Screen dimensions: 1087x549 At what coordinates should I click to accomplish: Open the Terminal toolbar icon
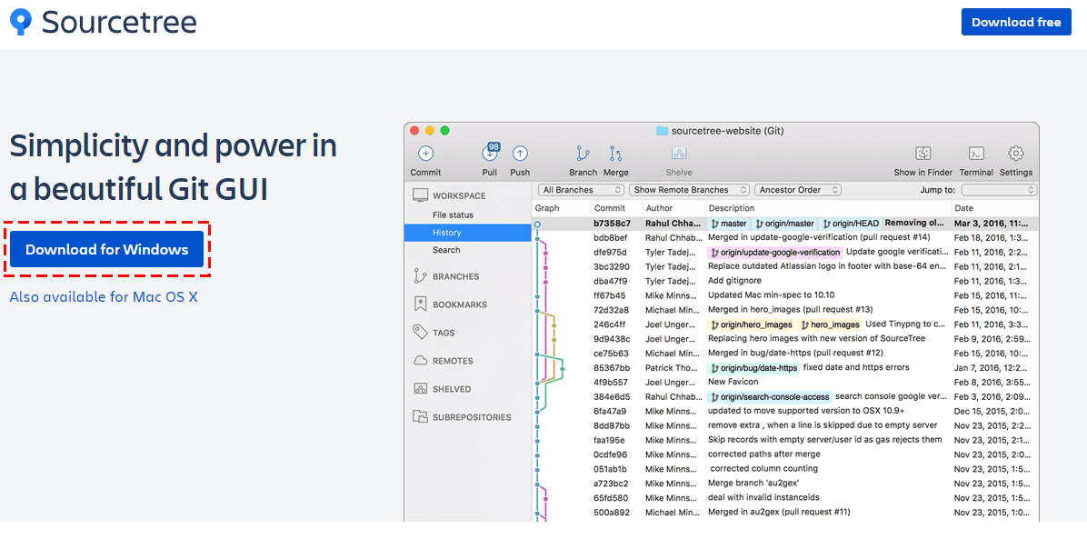[x=977, y=154]
